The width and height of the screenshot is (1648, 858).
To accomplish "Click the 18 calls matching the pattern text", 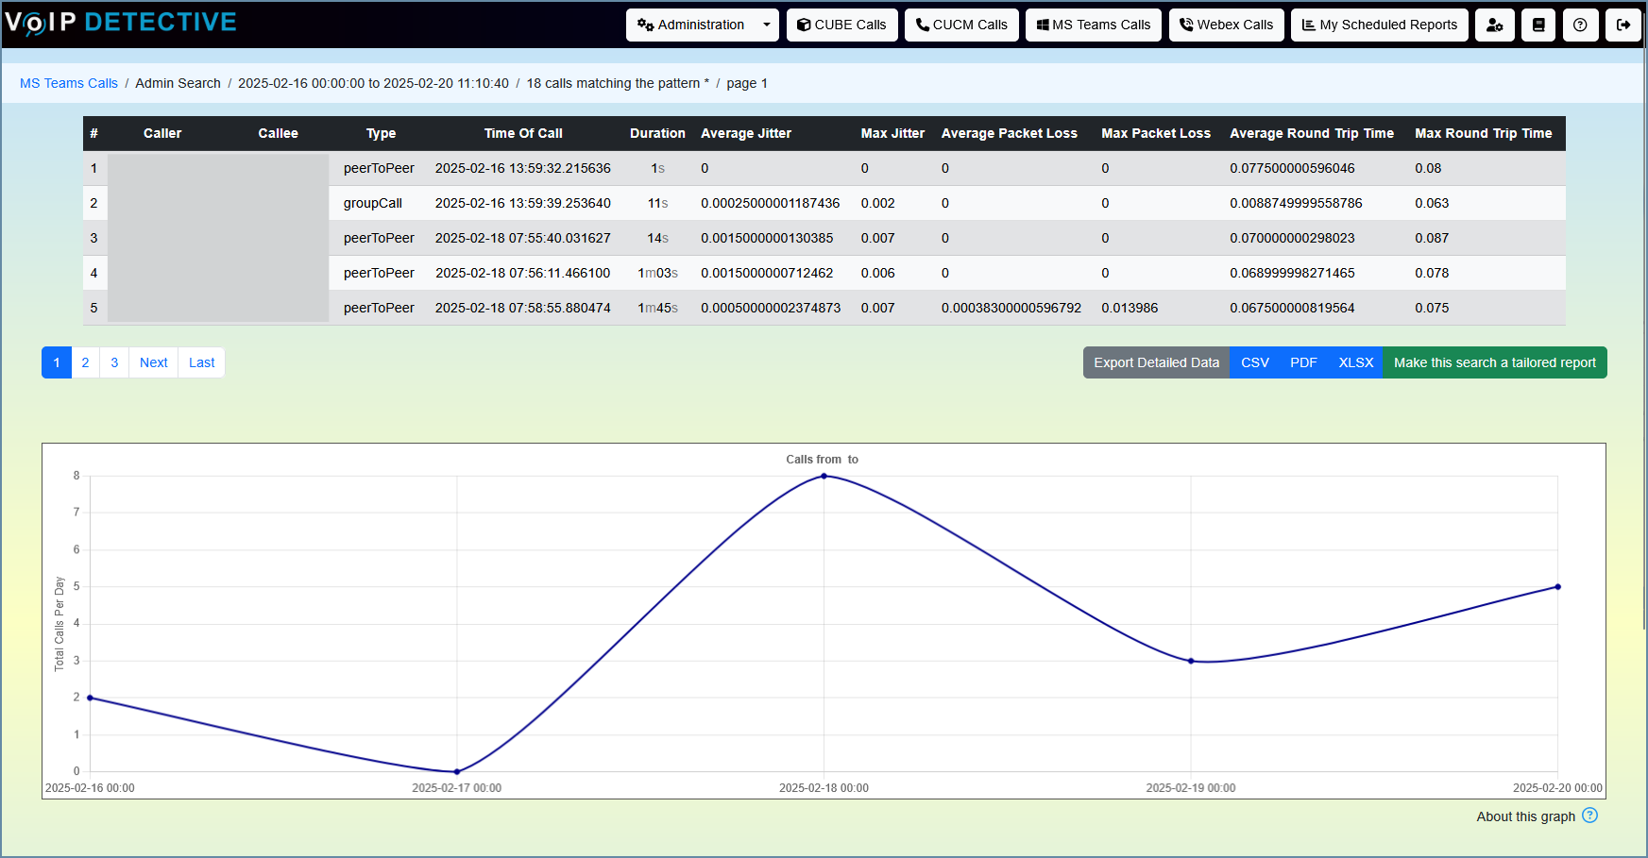I will pos(618,83).
